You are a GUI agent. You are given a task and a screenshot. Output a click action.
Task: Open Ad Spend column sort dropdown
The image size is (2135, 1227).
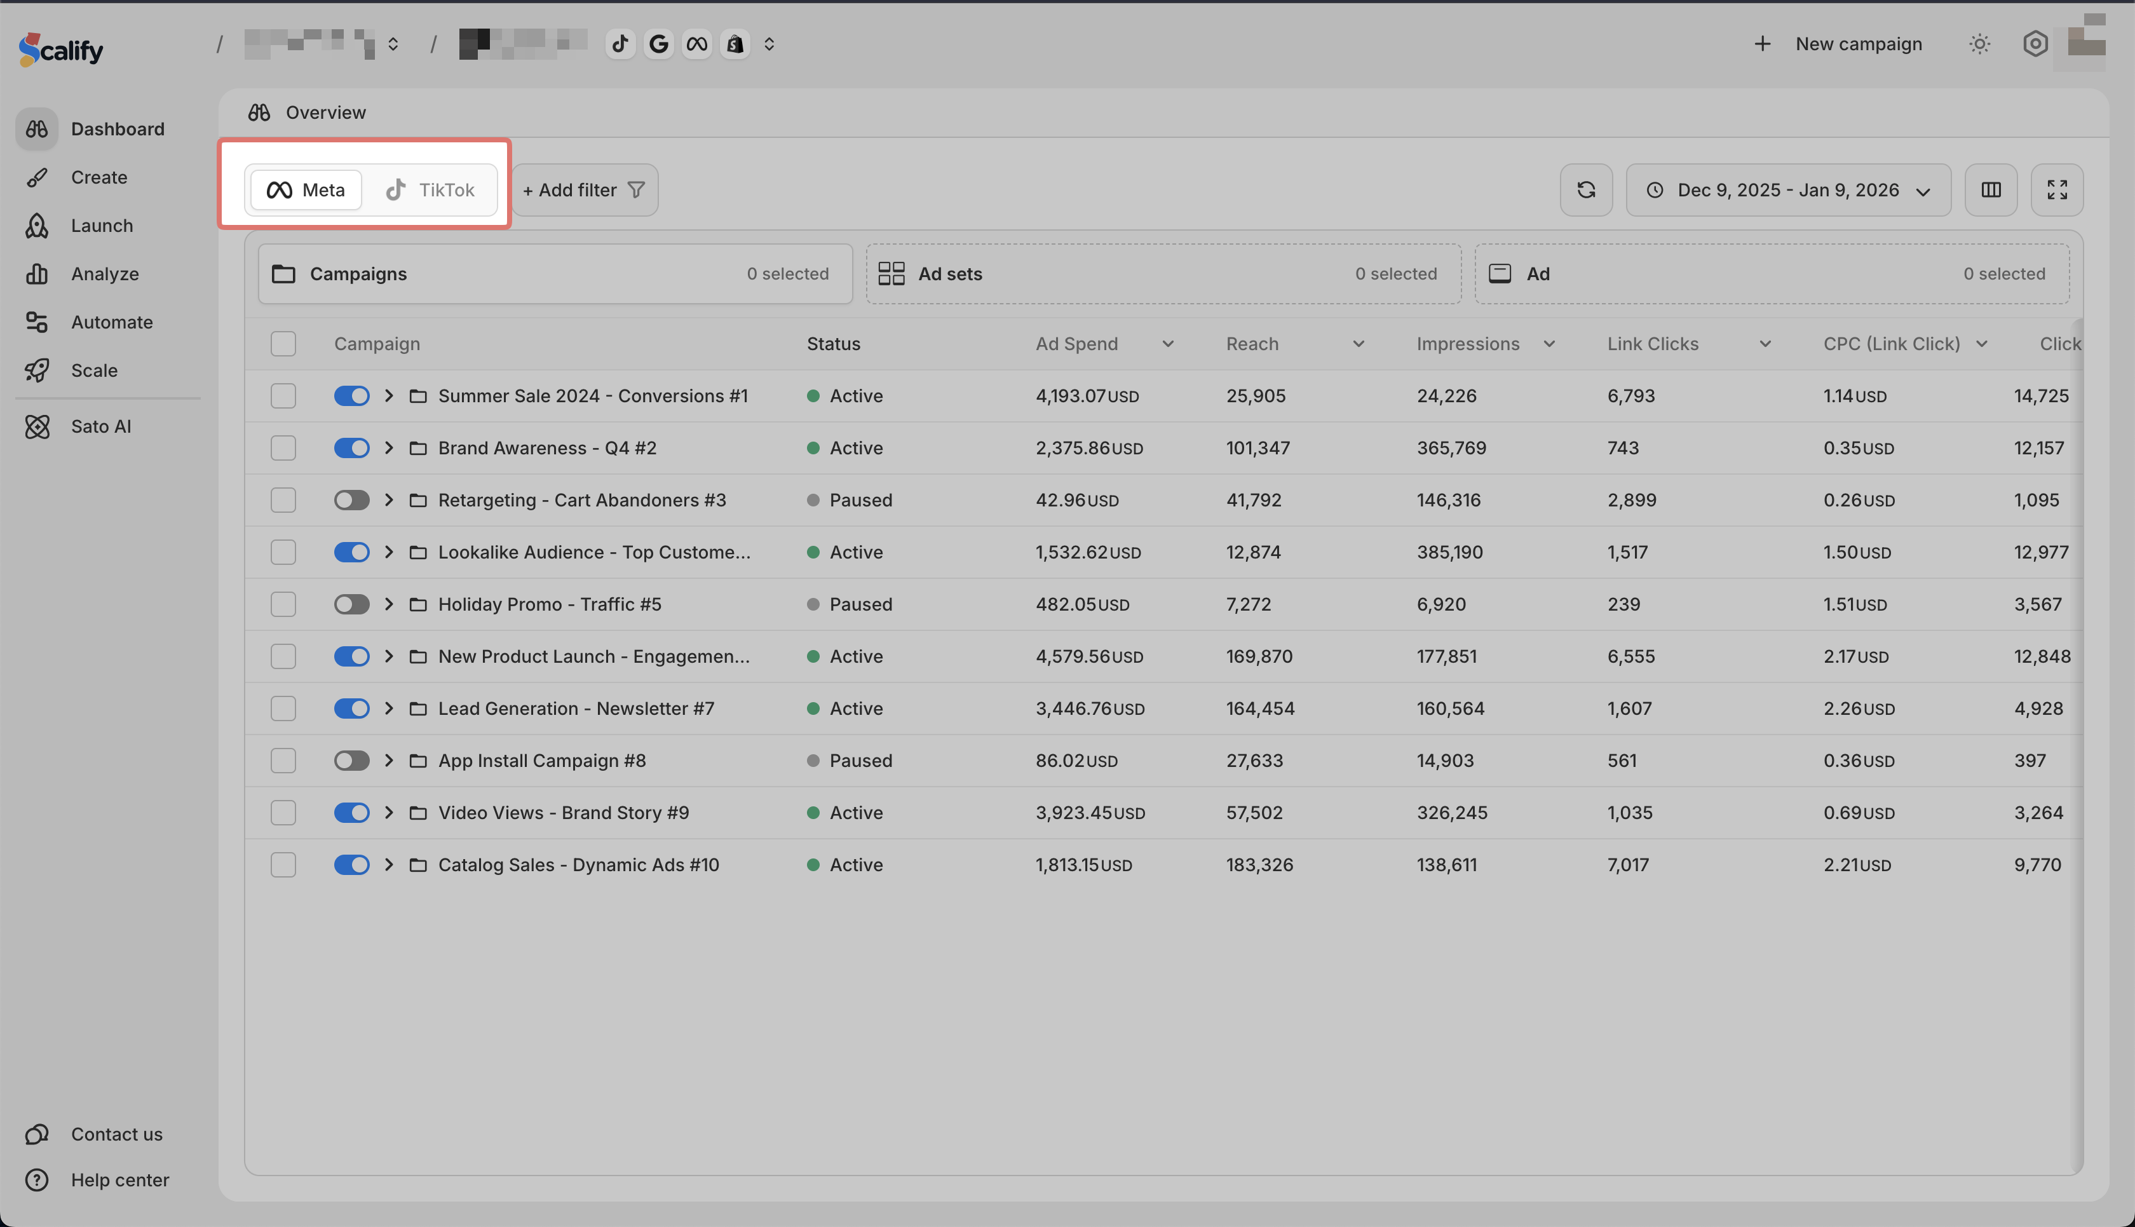[x=1168, y=344]
